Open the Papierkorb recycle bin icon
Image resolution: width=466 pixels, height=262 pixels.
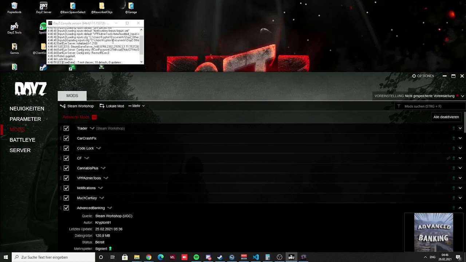click(x=14, y=8)
